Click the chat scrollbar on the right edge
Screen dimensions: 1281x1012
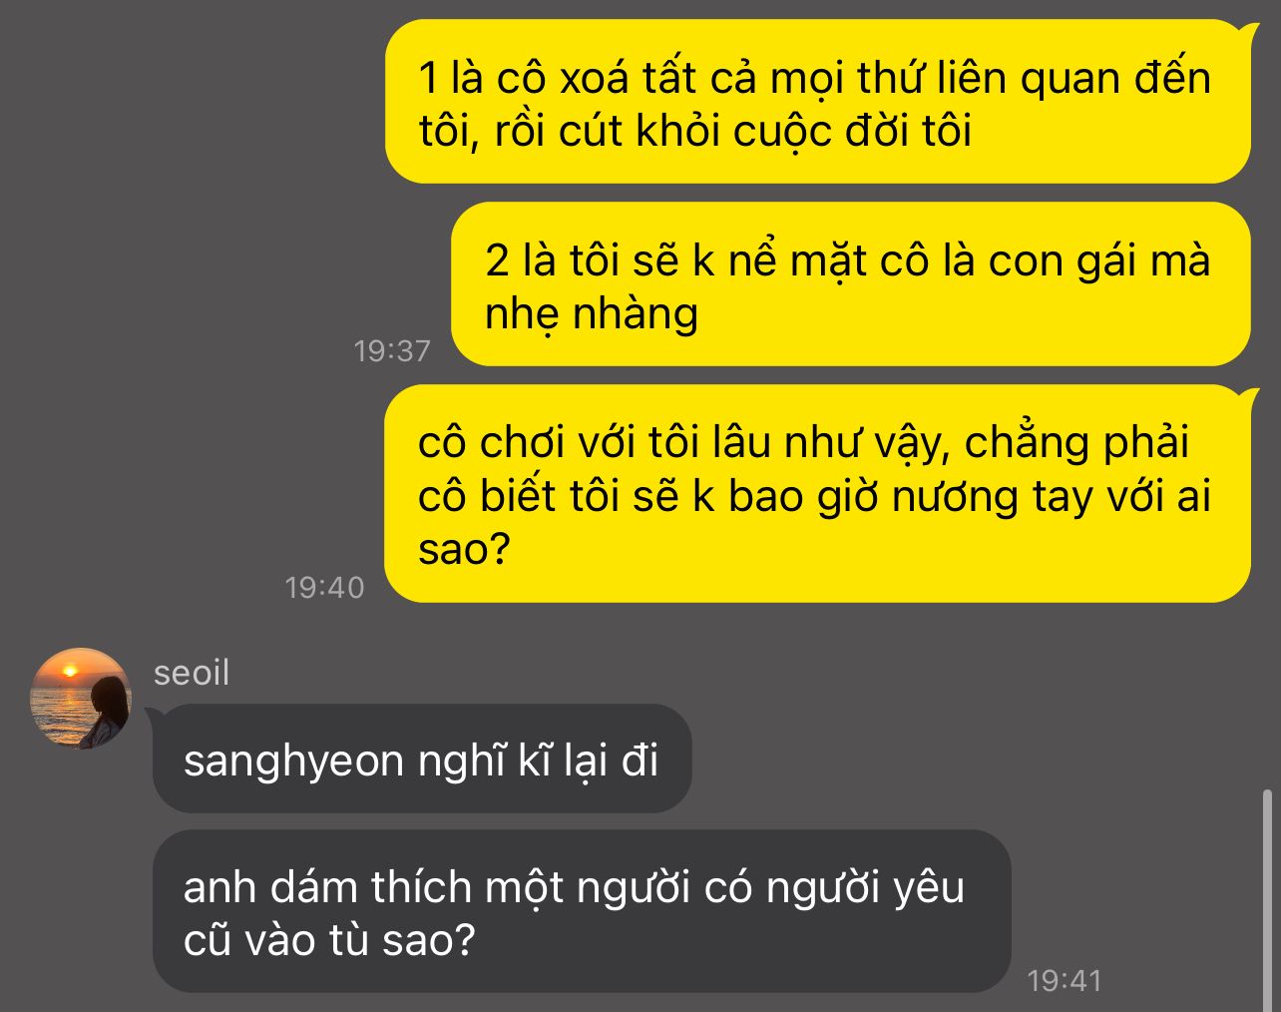pyautogui.click(x=1268, y=896)
